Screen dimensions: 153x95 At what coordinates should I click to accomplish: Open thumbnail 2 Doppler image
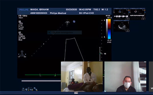(137, 14)
